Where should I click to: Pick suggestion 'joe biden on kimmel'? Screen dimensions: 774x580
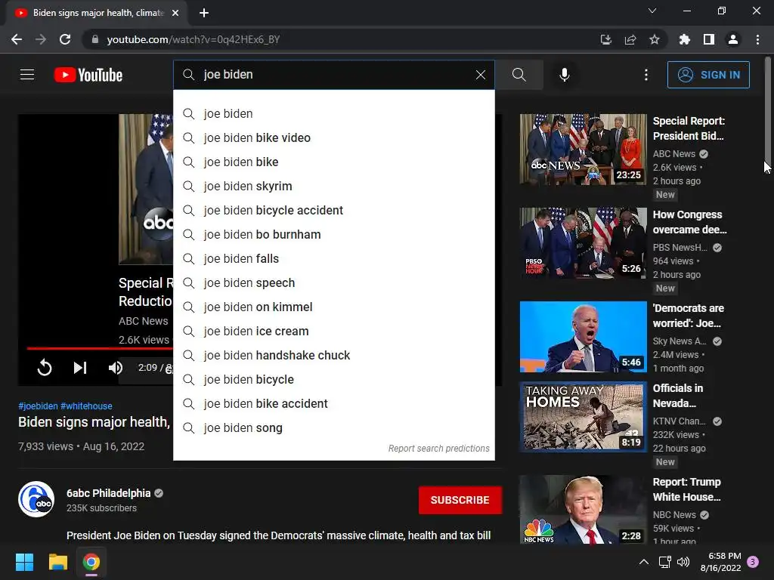[x=333, y=307]
